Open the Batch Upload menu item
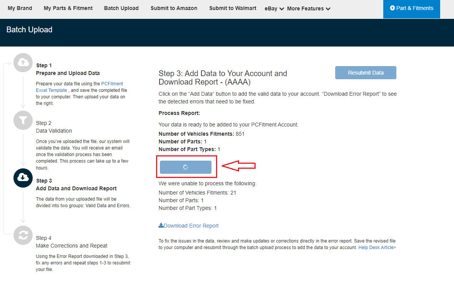Screen dimensions: 454x291 (121, 8)
